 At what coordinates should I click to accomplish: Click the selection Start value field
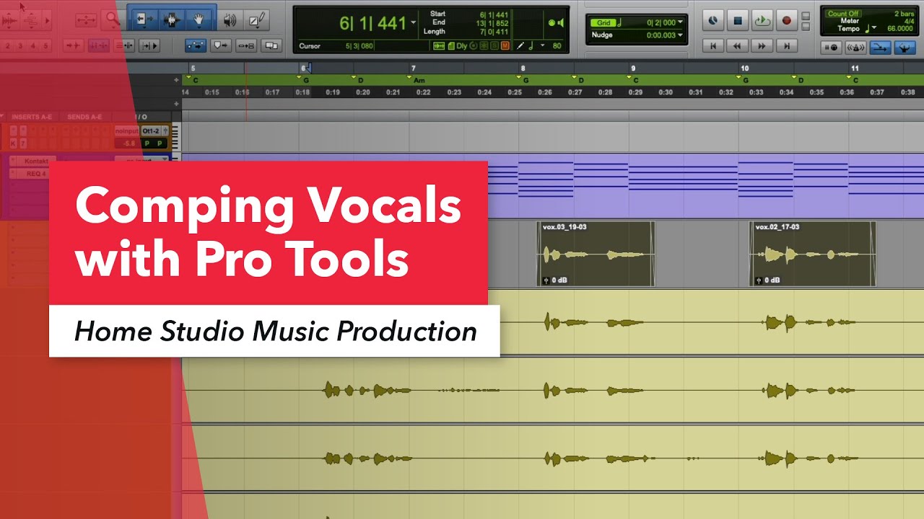[494, 14]
